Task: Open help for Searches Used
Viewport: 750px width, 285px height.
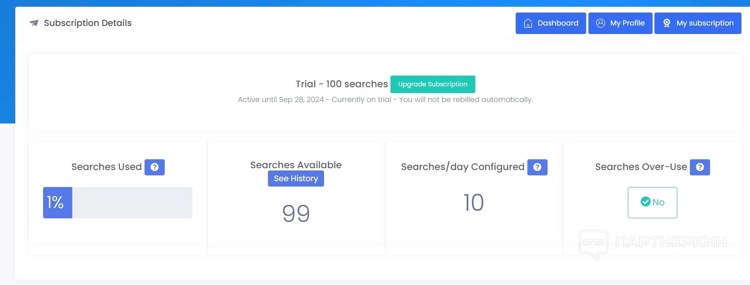Action: (154, 167)
